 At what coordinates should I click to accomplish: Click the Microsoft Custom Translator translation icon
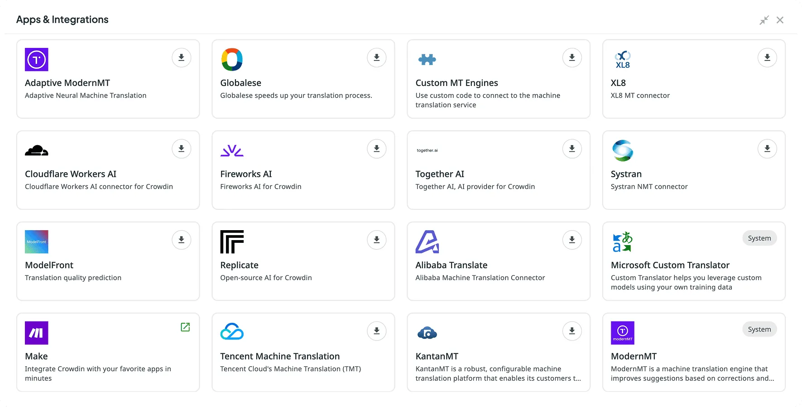(x=622, y=241)
